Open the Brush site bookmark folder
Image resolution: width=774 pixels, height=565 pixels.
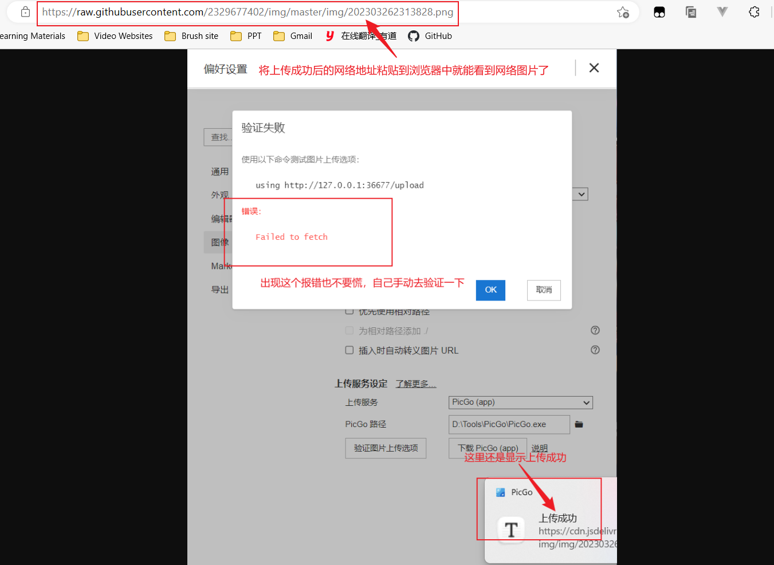pyautogui.click(x=191, y=36)
